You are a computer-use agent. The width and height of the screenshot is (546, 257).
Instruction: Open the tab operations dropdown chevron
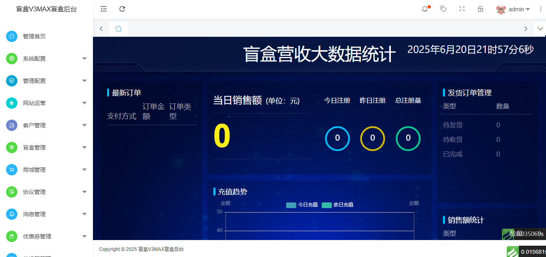coord(540,29)
